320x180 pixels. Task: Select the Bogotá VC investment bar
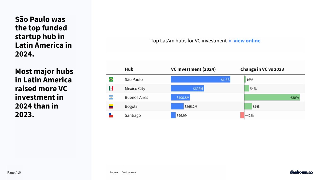click(177, 106)
